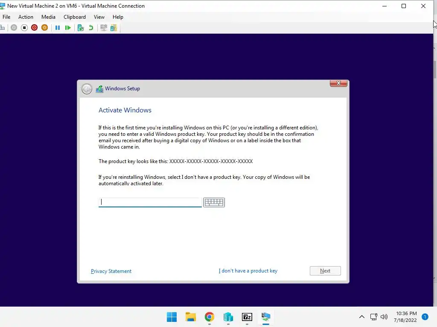Maximize the Virtual Machine Connection window

point(404,6)
